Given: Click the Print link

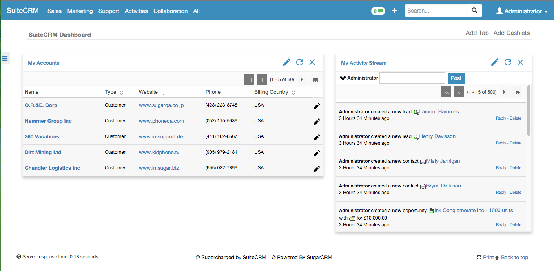Looking at the screenshot, I should click(x=488, y=257).
